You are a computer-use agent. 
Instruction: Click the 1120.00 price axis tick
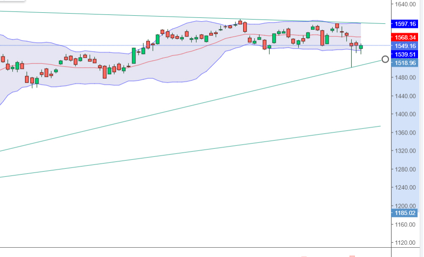405,243
